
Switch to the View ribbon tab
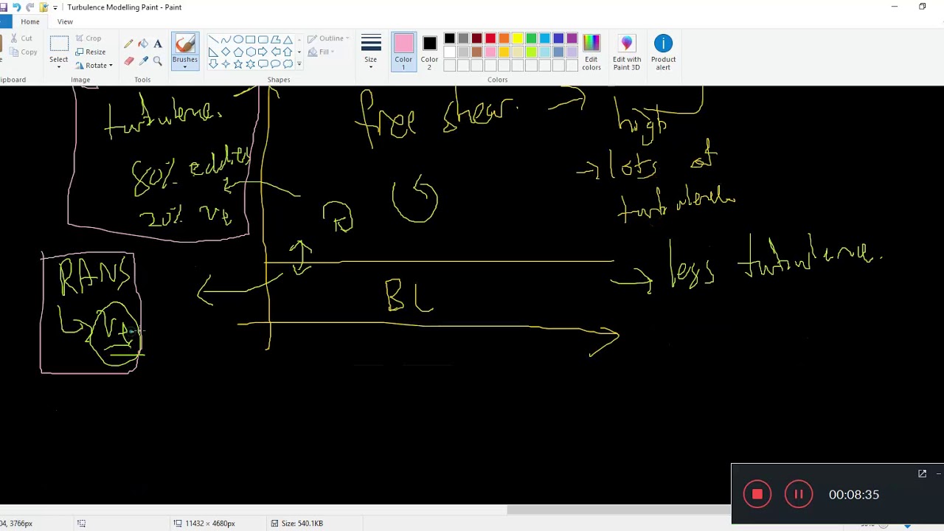coord(65,21)
